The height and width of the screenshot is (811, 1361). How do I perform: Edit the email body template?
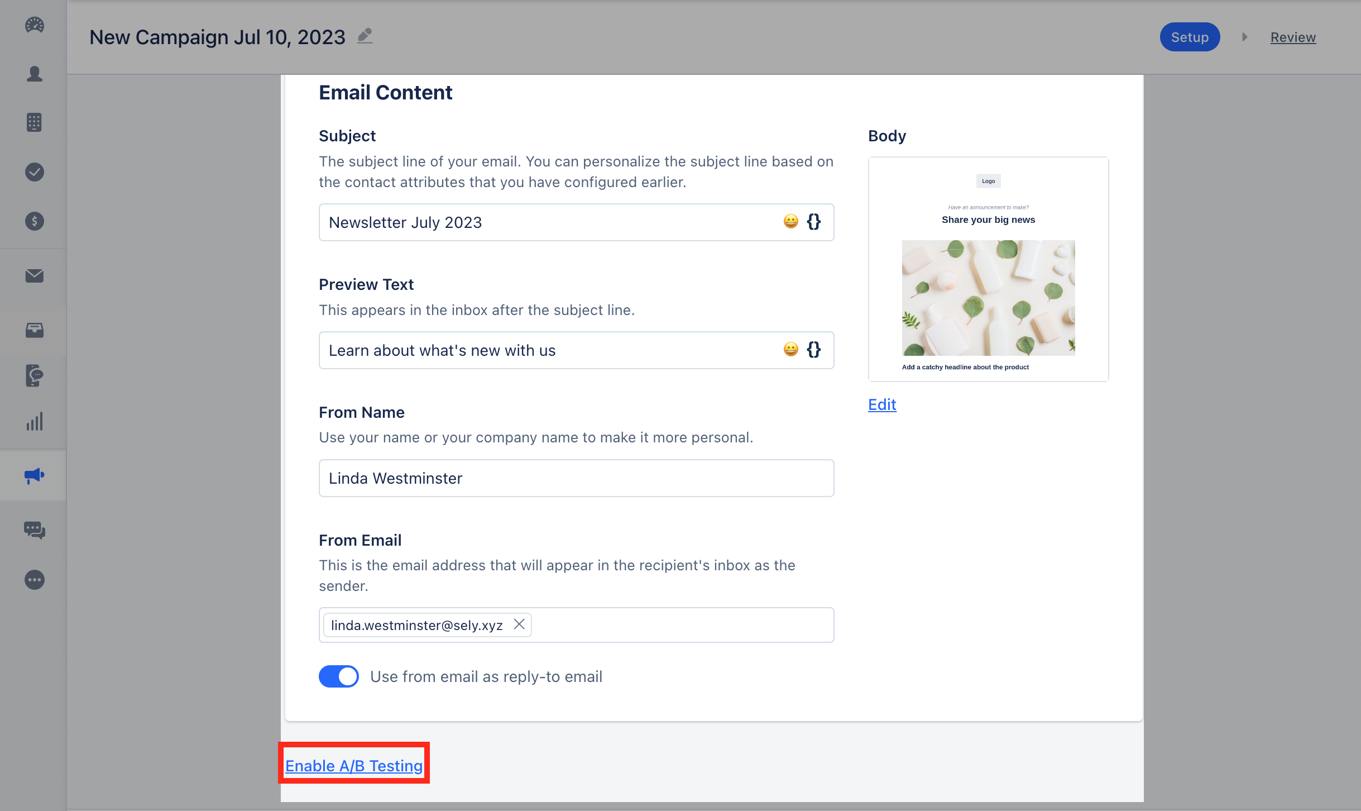881,404
